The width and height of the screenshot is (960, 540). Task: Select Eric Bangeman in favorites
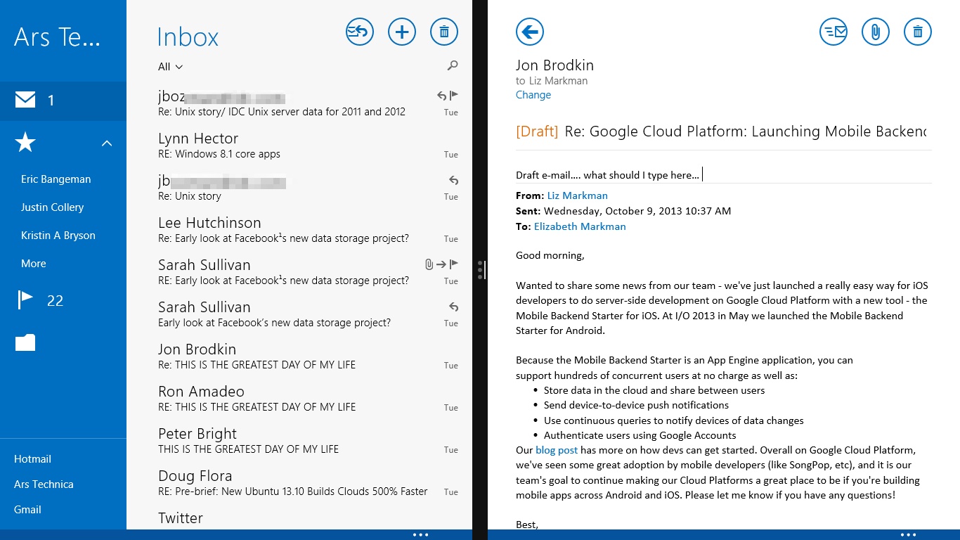56,179
